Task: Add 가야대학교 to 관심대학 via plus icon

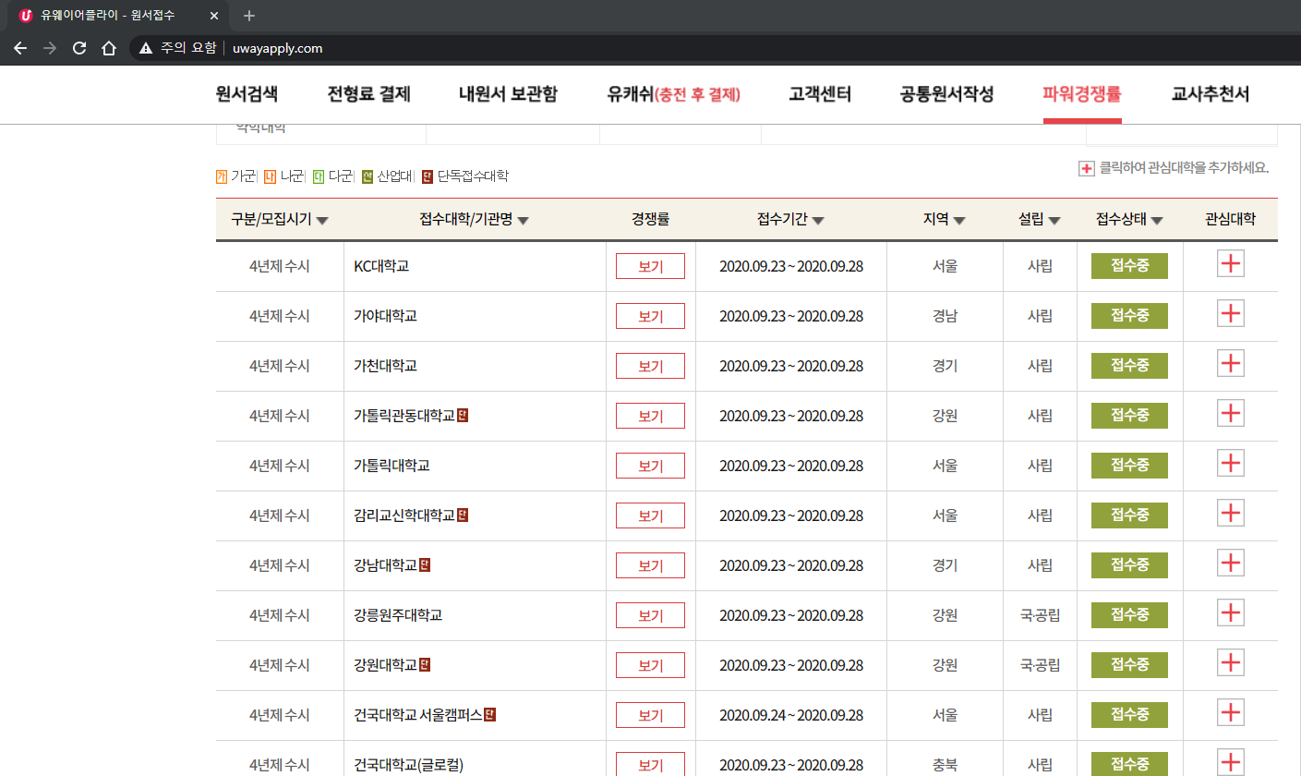Action: [x=1230, y=314]
